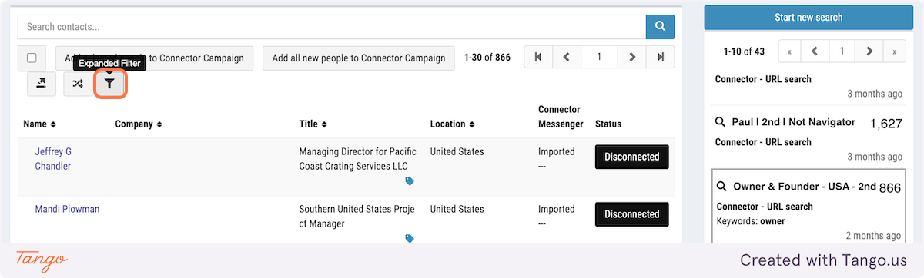Sort contacts by Company column
The image size is (924, 278).
[x=139, y=124]
